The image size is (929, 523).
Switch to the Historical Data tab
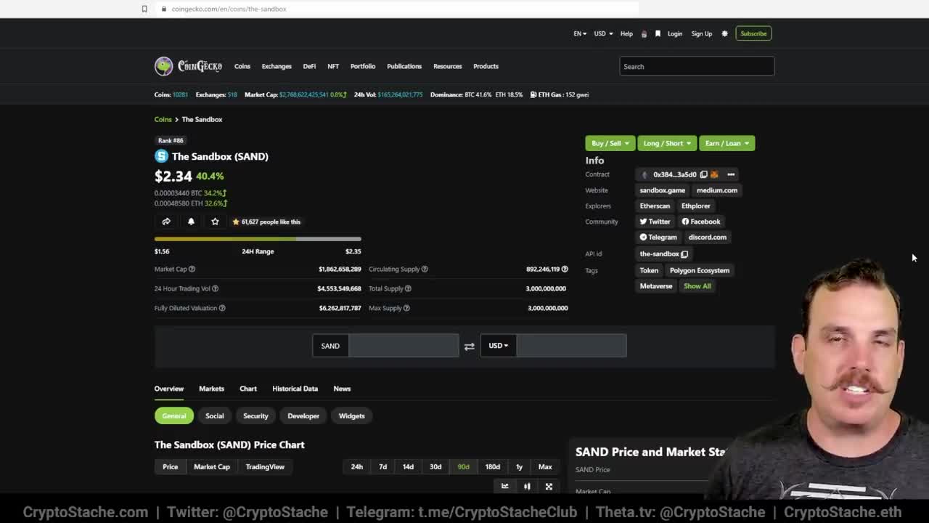(x=295, y=389)
